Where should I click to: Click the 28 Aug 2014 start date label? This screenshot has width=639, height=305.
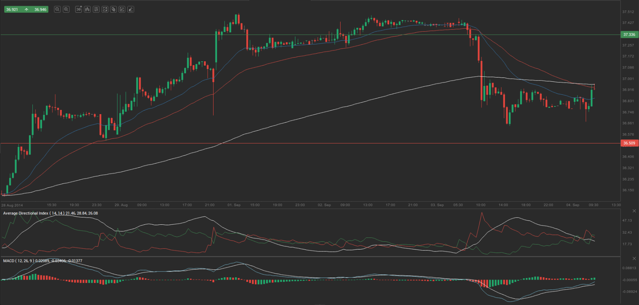pyautogui.click(x=12, y=205)
